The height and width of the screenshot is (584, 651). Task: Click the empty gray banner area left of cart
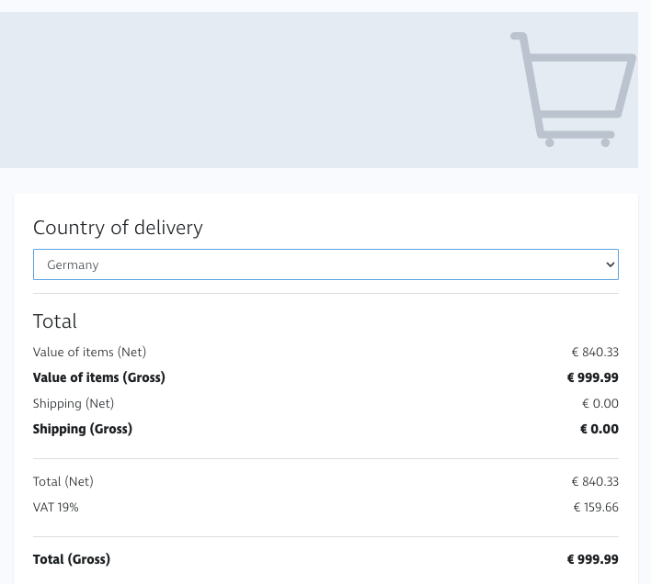(x=248, y=90)
